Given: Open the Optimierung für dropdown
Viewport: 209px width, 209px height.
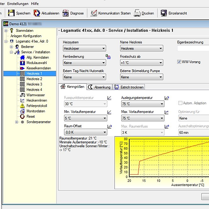Looking at the screenshot, I should tap(194, 118).
